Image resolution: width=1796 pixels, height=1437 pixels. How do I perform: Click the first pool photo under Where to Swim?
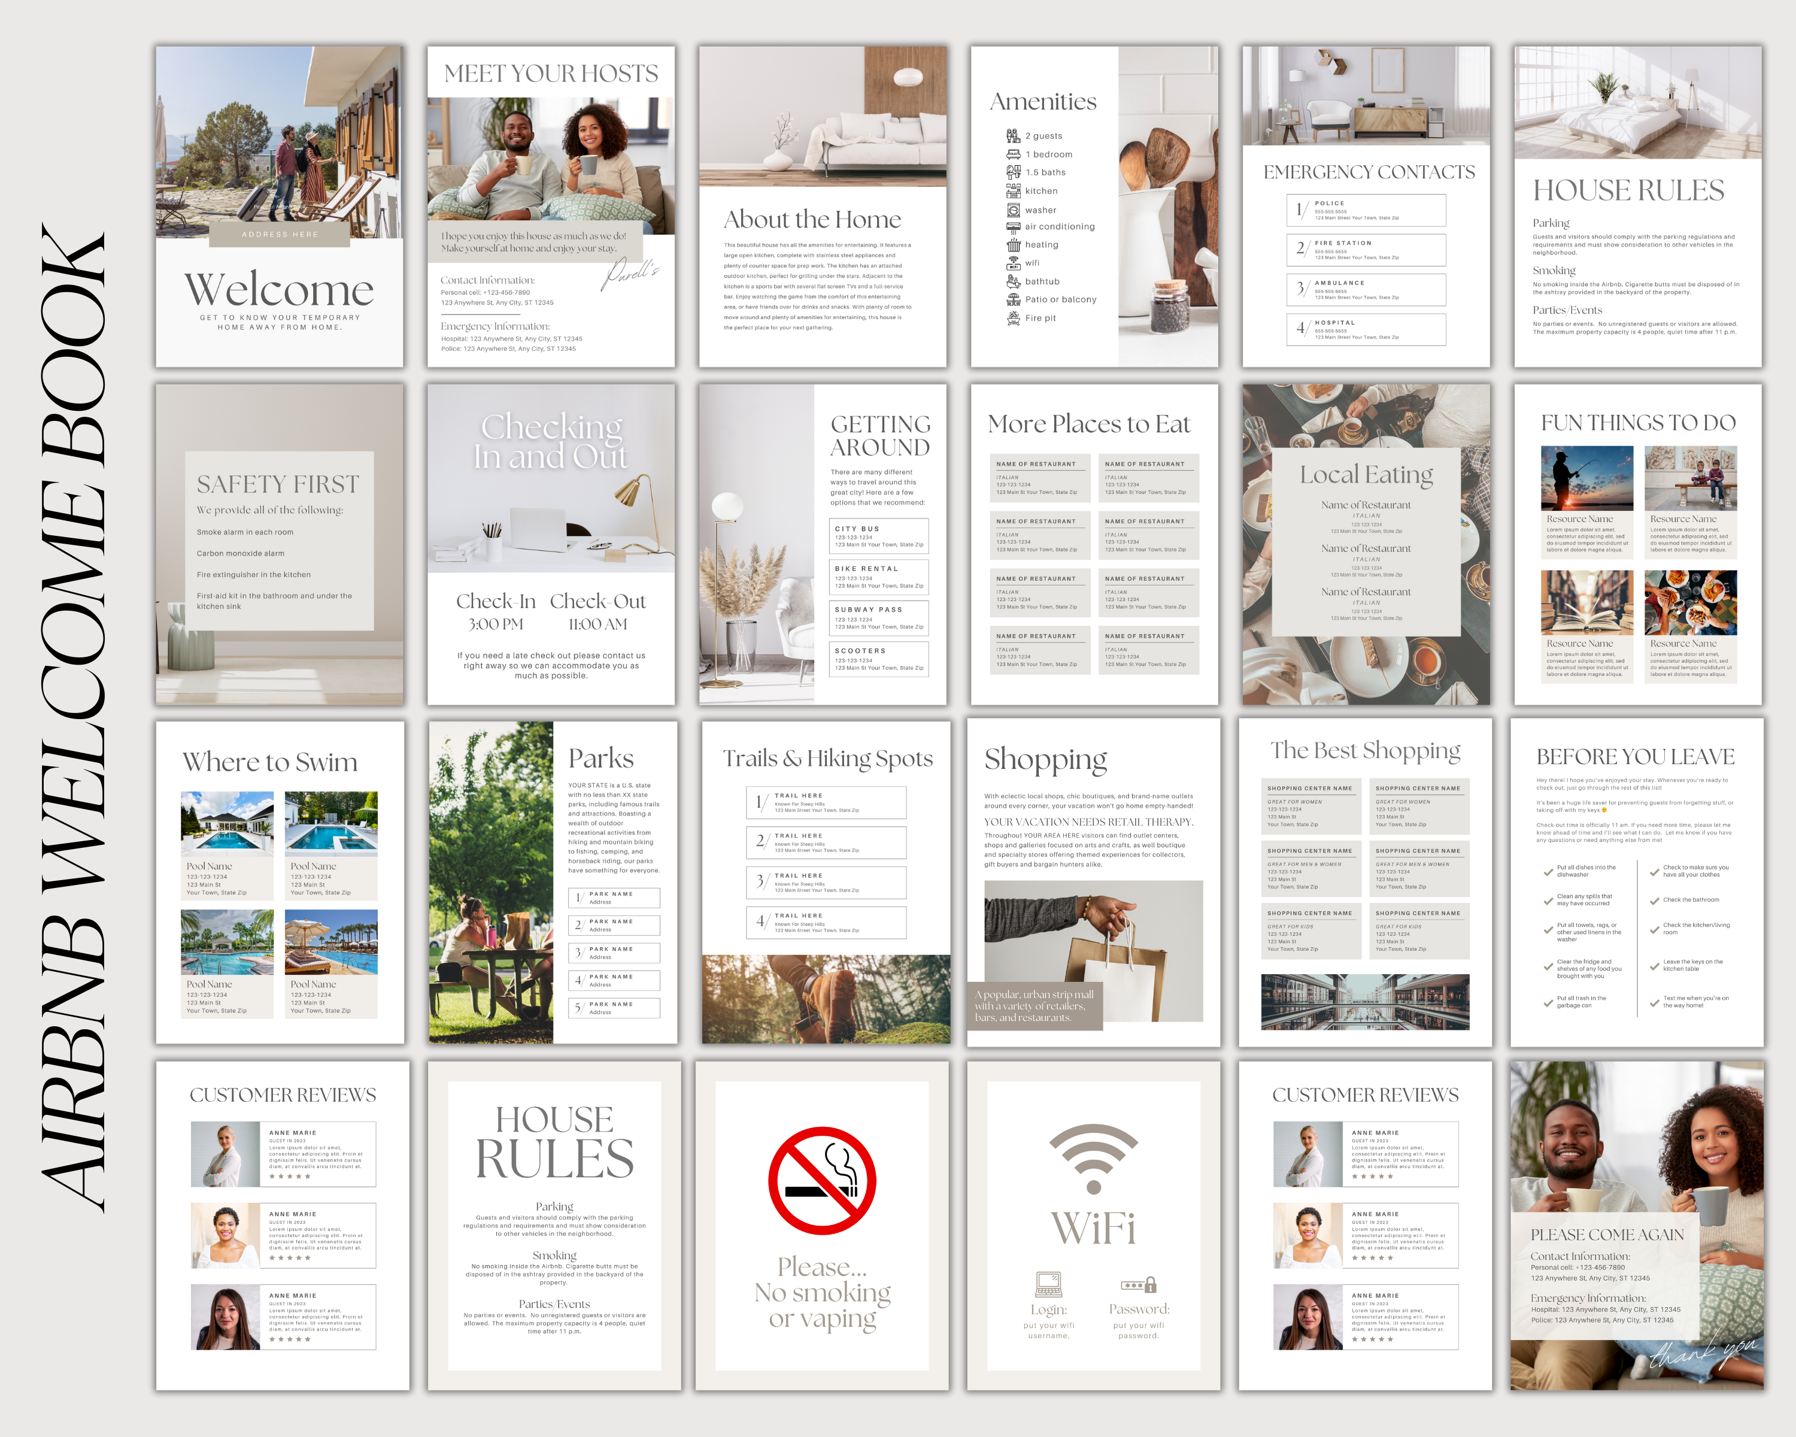tap(226, 824)
